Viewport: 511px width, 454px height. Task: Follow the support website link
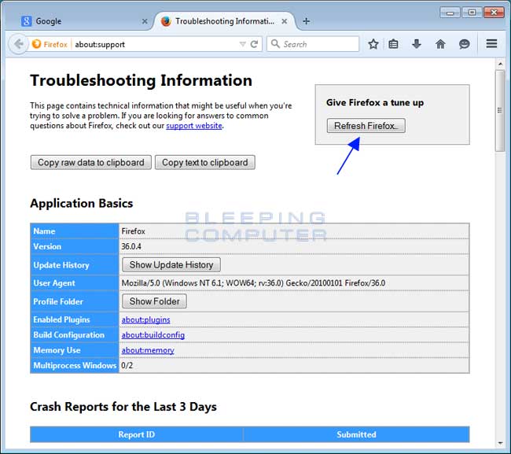[x=193, y=126]
